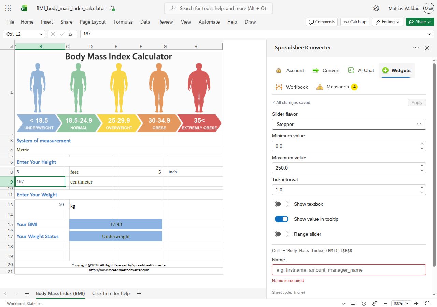The image size is (437, 307).
Task: Open the Account tab
Action: point(290,70)
